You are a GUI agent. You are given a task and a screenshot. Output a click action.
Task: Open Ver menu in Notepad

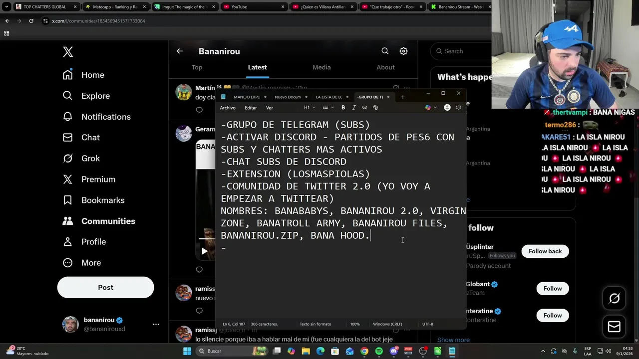(x=270, y=108)
